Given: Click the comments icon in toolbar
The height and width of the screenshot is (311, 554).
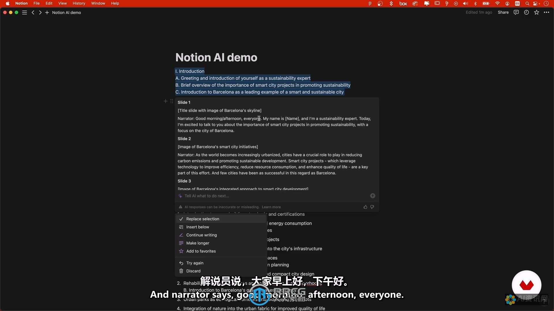Looking at the screenshot, I should [516, 13].
